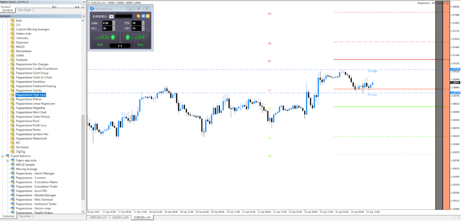Click the T/P input field showing 70
This screenshot has height=221, width=461.
tap(137, 28)
